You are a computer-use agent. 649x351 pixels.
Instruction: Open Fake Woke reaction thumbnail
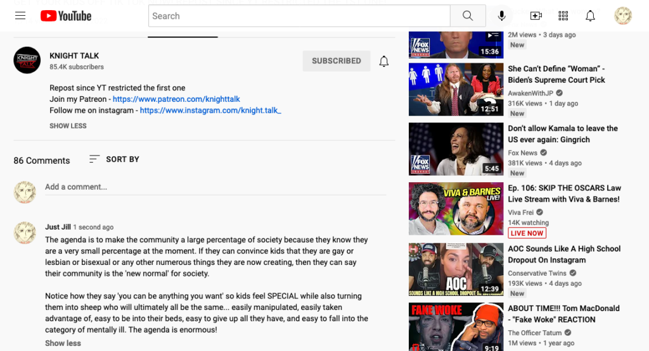pyautogui.click(x=456, y=326)
